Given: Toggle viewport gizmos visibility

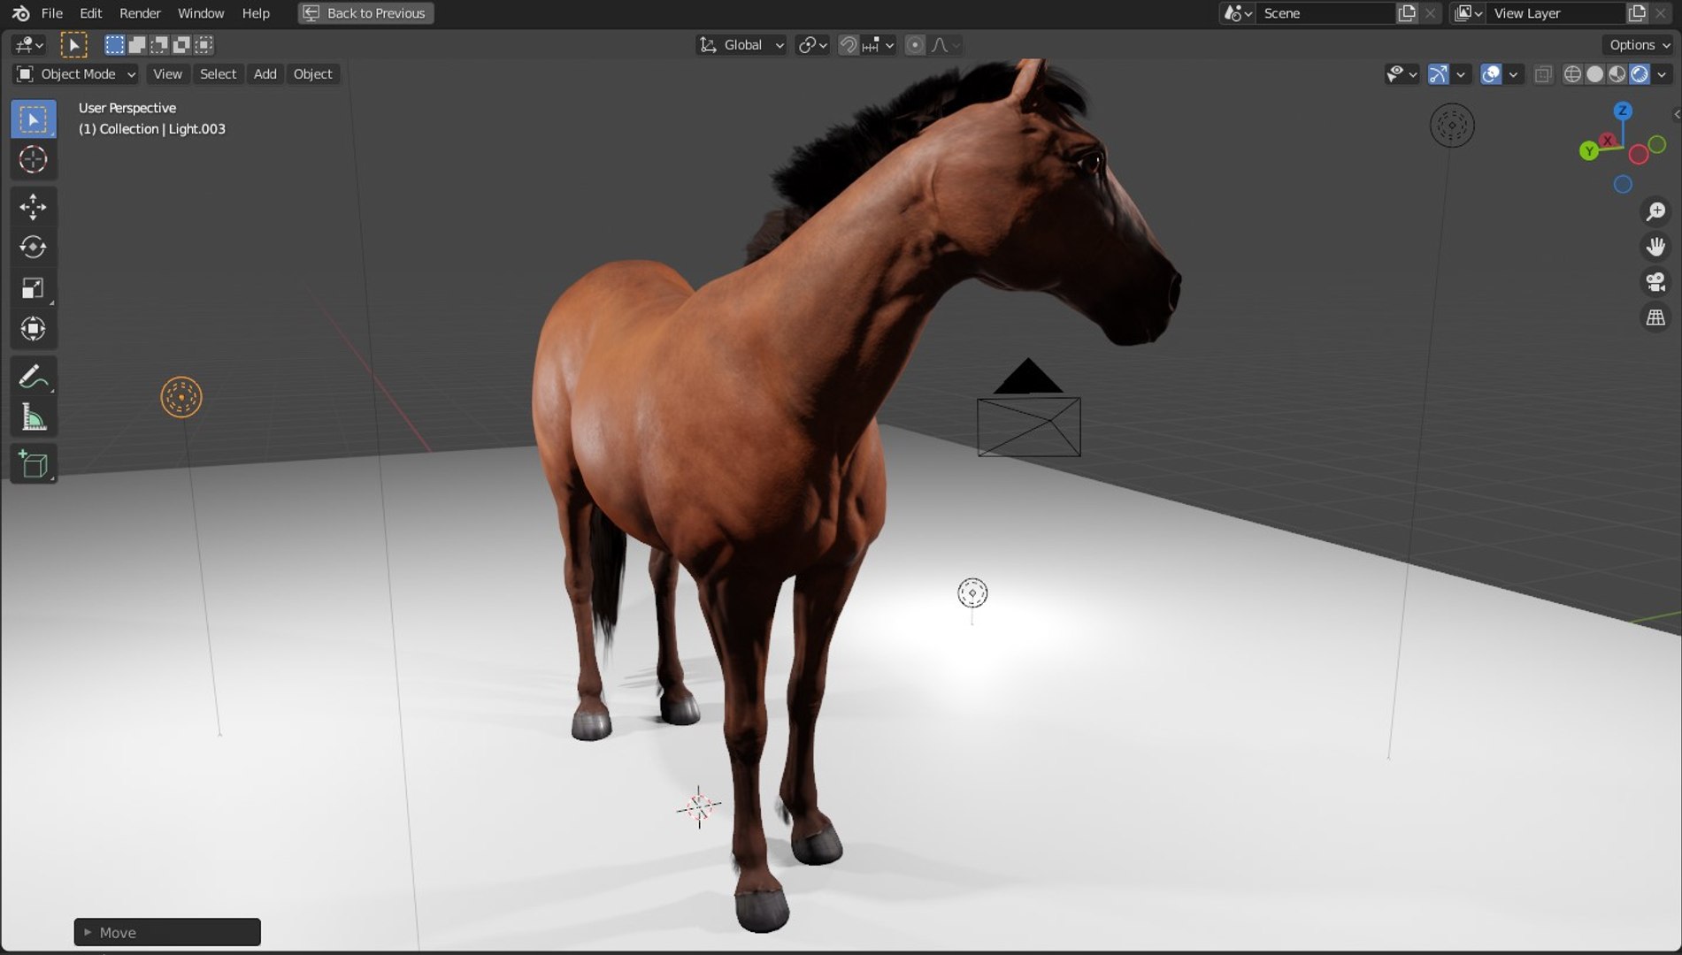Looking at the screenshot, I should click(1439, 74).
